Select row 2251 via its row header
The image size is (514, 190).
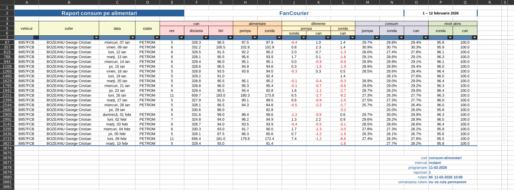[x=7, y=95]
